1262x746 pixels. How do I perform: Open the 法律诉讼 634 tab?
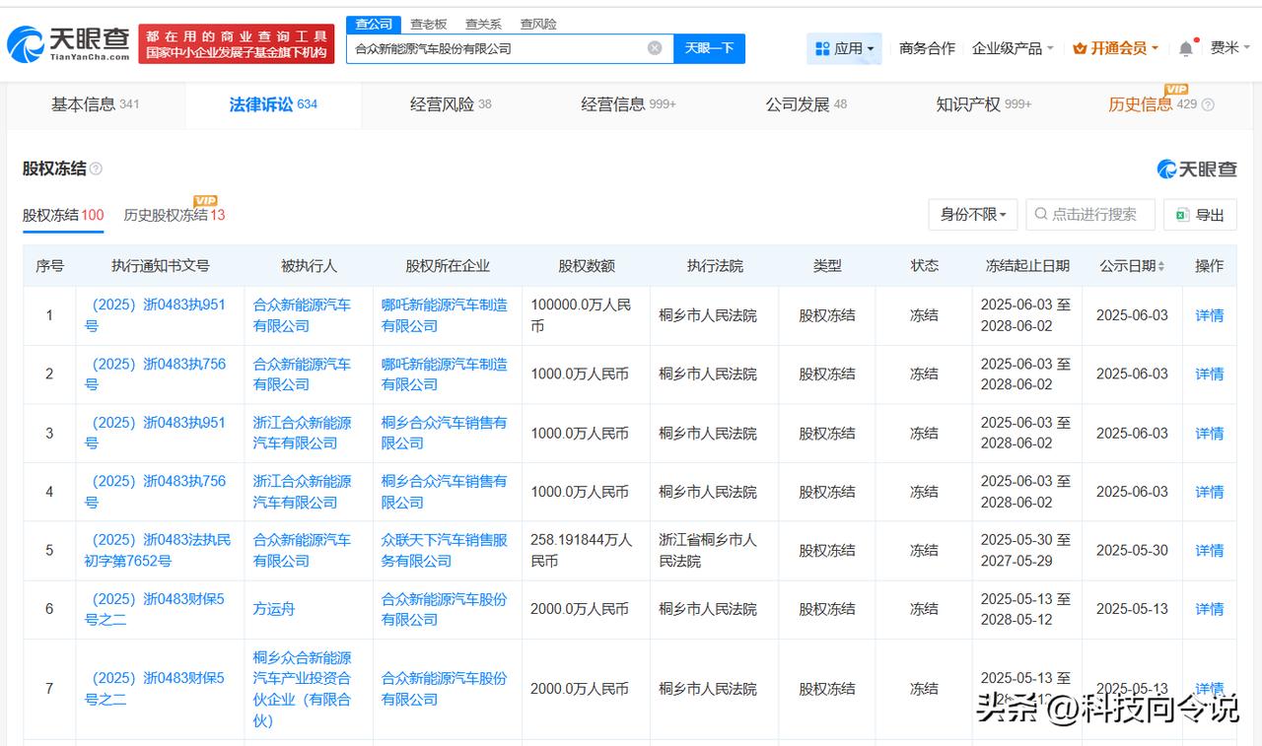[x=273, y=104]
